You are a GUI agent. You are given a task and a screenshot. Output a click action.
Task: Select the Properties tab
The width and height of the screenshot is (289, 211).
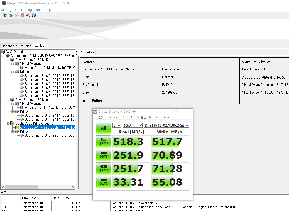87,52
